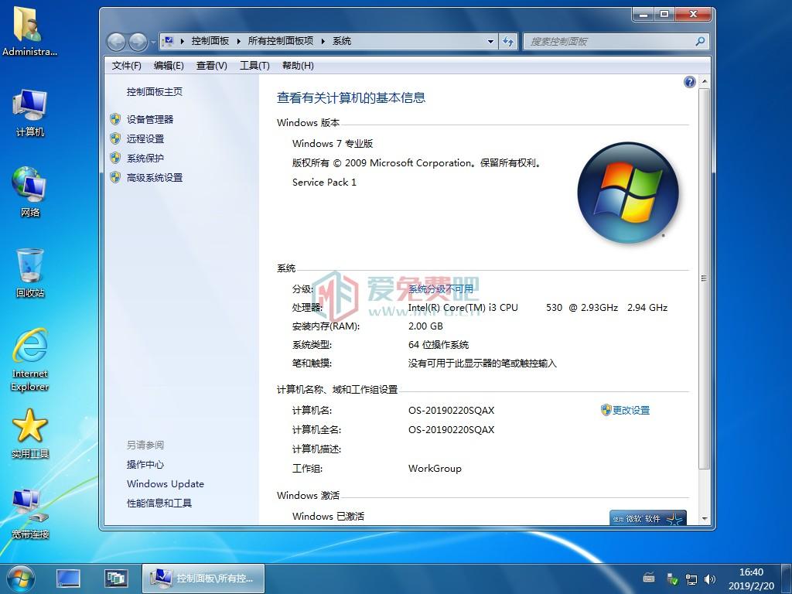
Task: Click the Back navigation arrow
Action: coord(117,42)
